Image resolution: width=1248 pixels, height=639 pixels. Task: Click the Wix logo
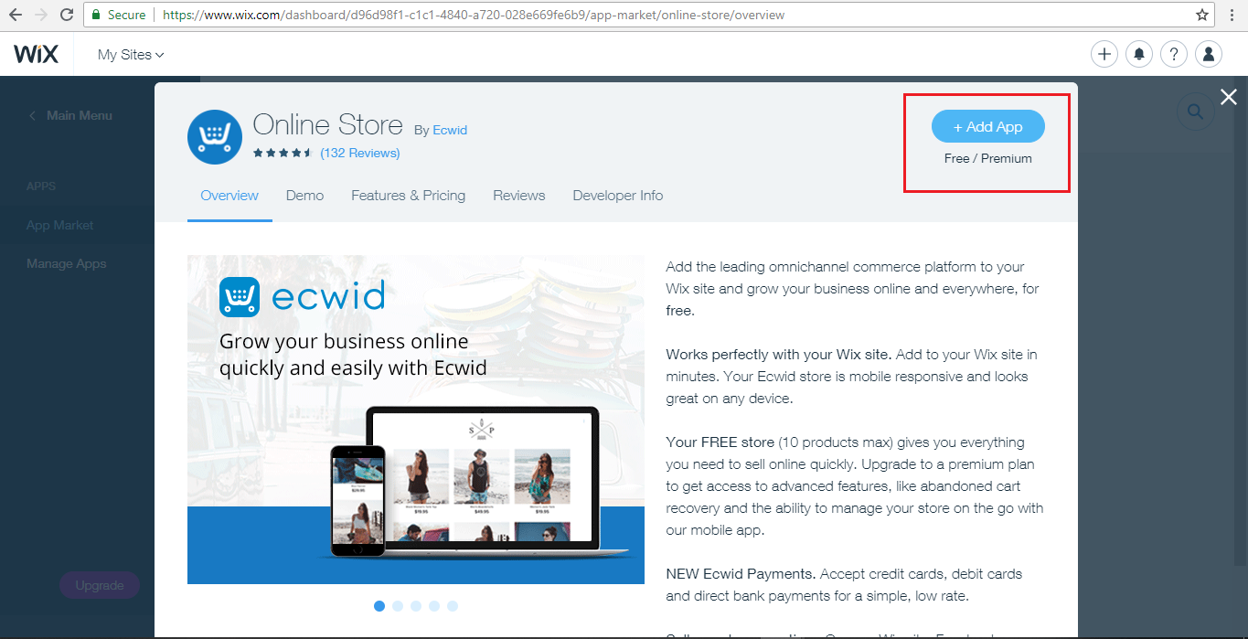pos(37,55)
